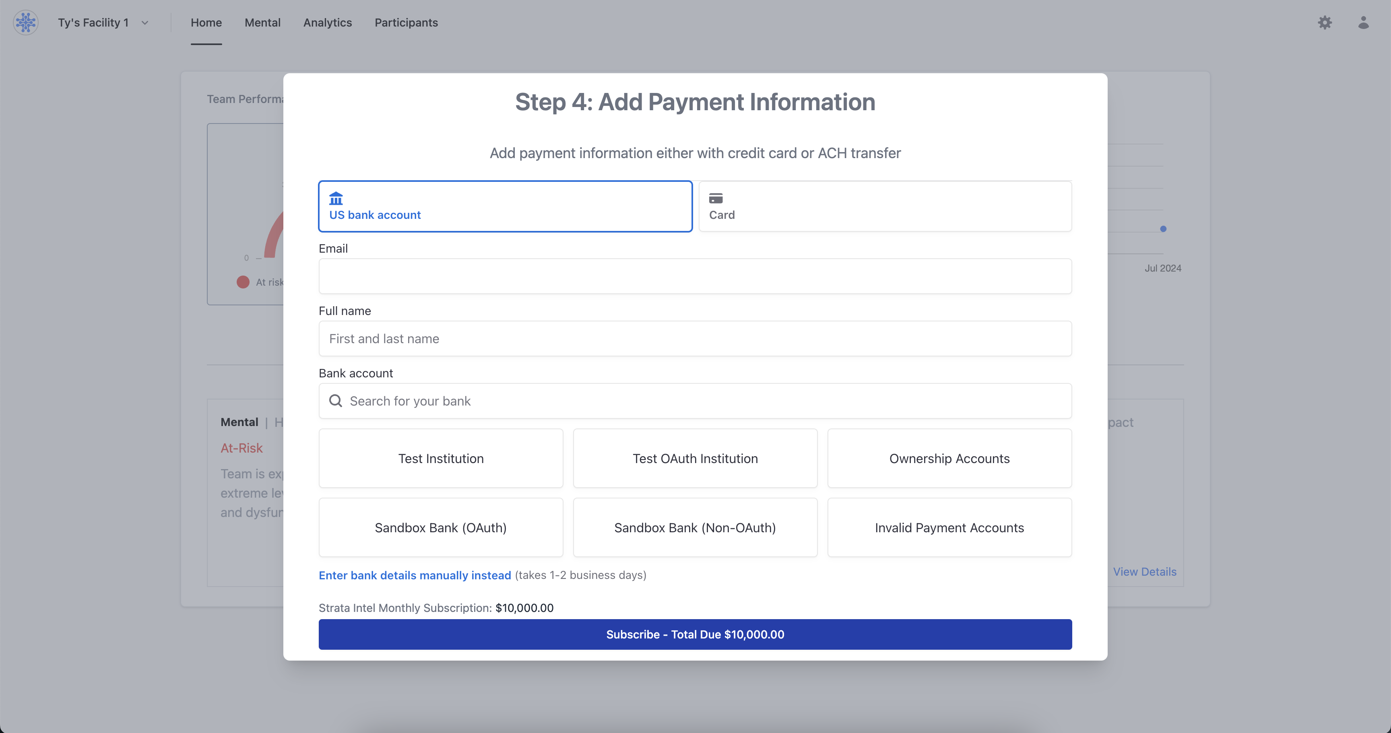Click into the Email input field
This screenshot has width=1391, height=733.
tap(694, 276)
